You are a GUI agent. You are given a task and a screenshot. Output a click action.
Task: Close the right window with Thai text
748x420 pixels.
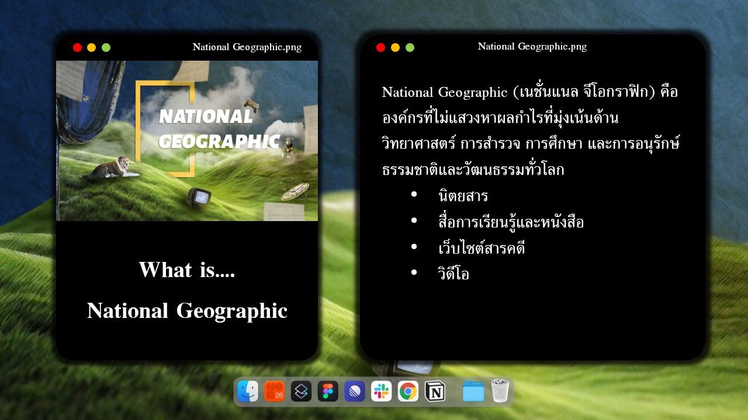coord(380,47)
